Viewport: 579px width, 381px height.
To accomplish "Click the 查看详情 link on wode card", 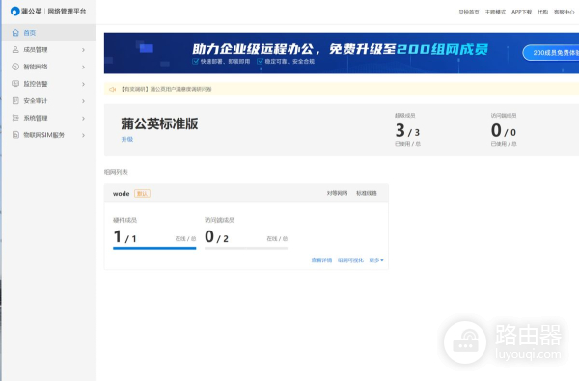I will tap(321, 260).
